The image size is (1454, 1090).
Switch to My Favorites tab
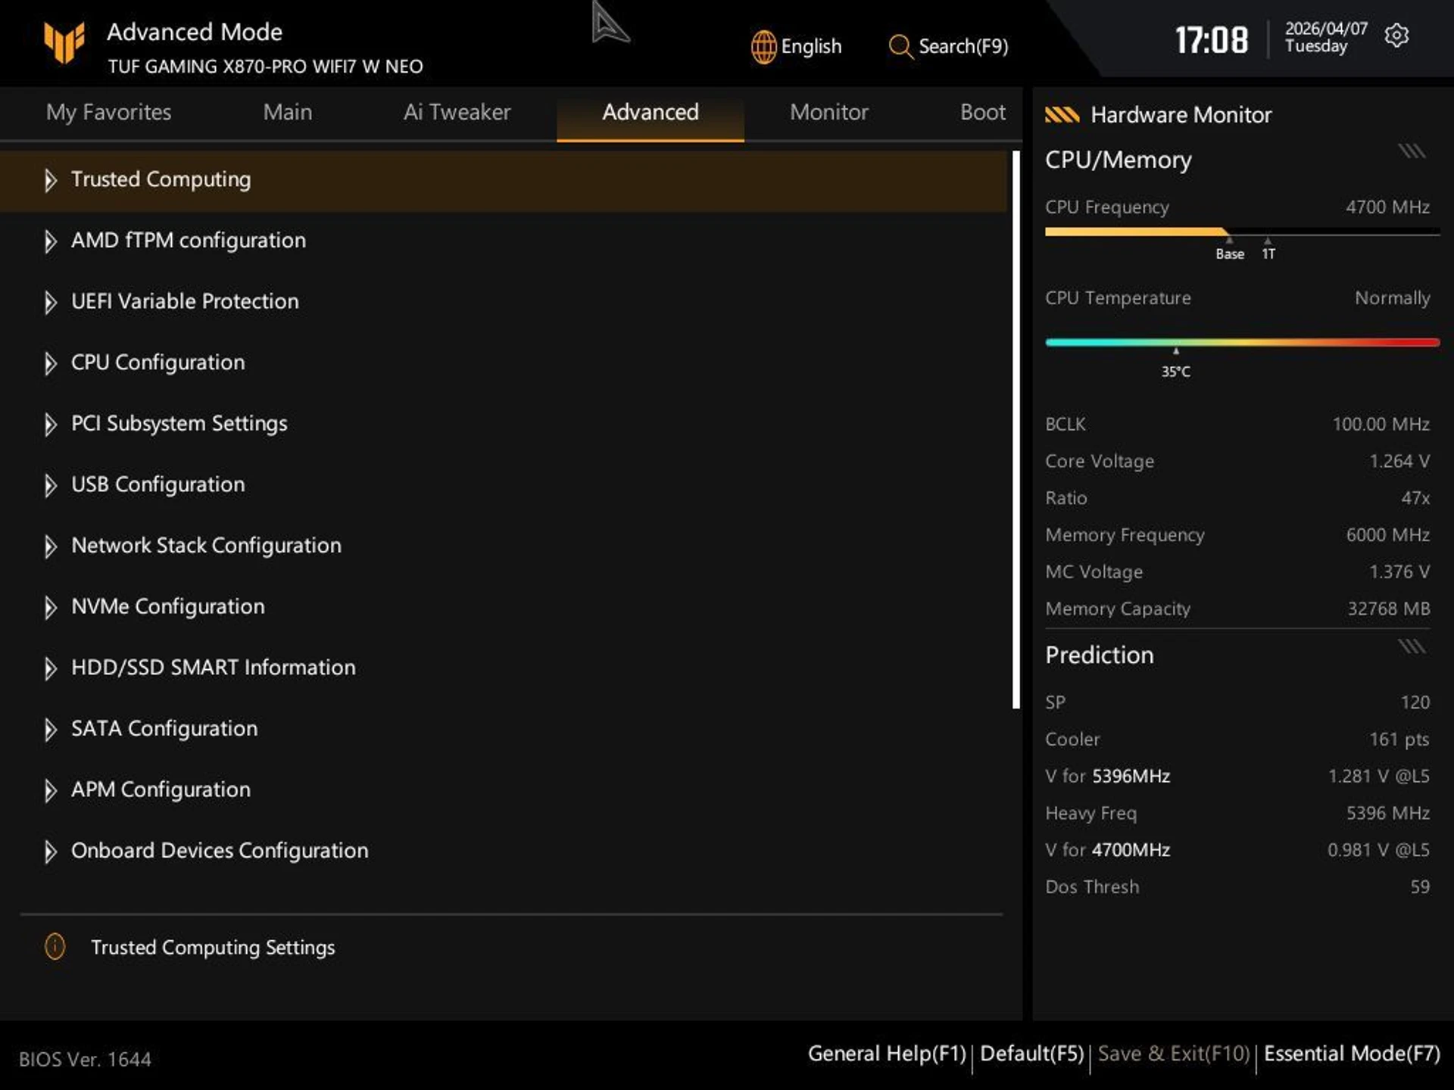[x=108, y=112]
